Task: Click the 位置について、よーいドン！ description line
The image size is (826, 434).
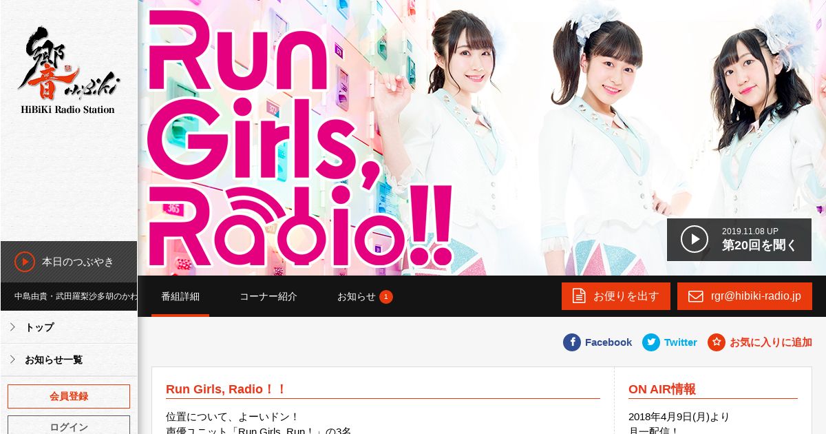Action: [x=233, y=417]
